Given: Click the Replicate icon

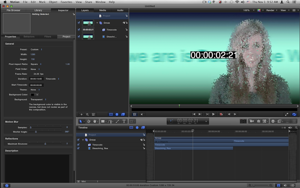Looking at the screenshot, I should [x=294, y=121].
